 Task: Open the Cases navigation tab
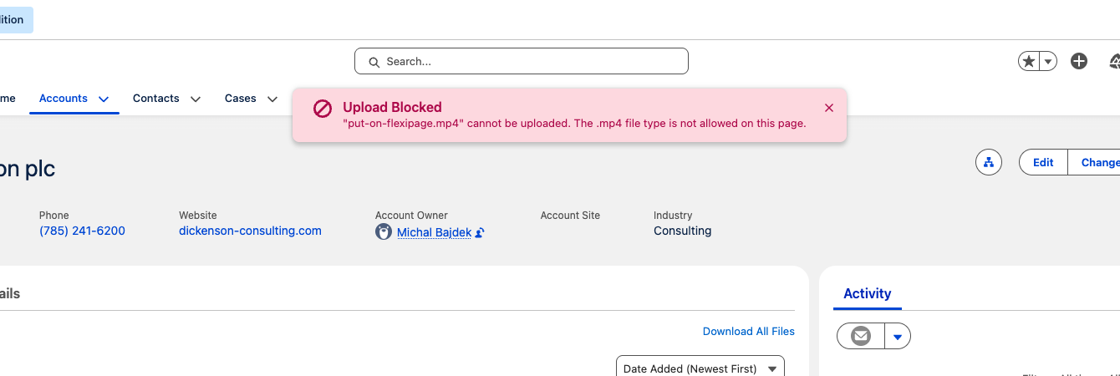tap(241, 99)
